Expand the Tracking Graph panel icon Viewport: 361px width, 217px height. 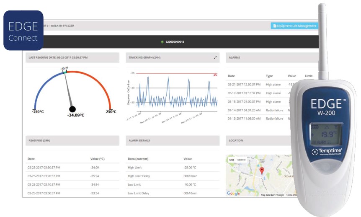click(215, 57)
